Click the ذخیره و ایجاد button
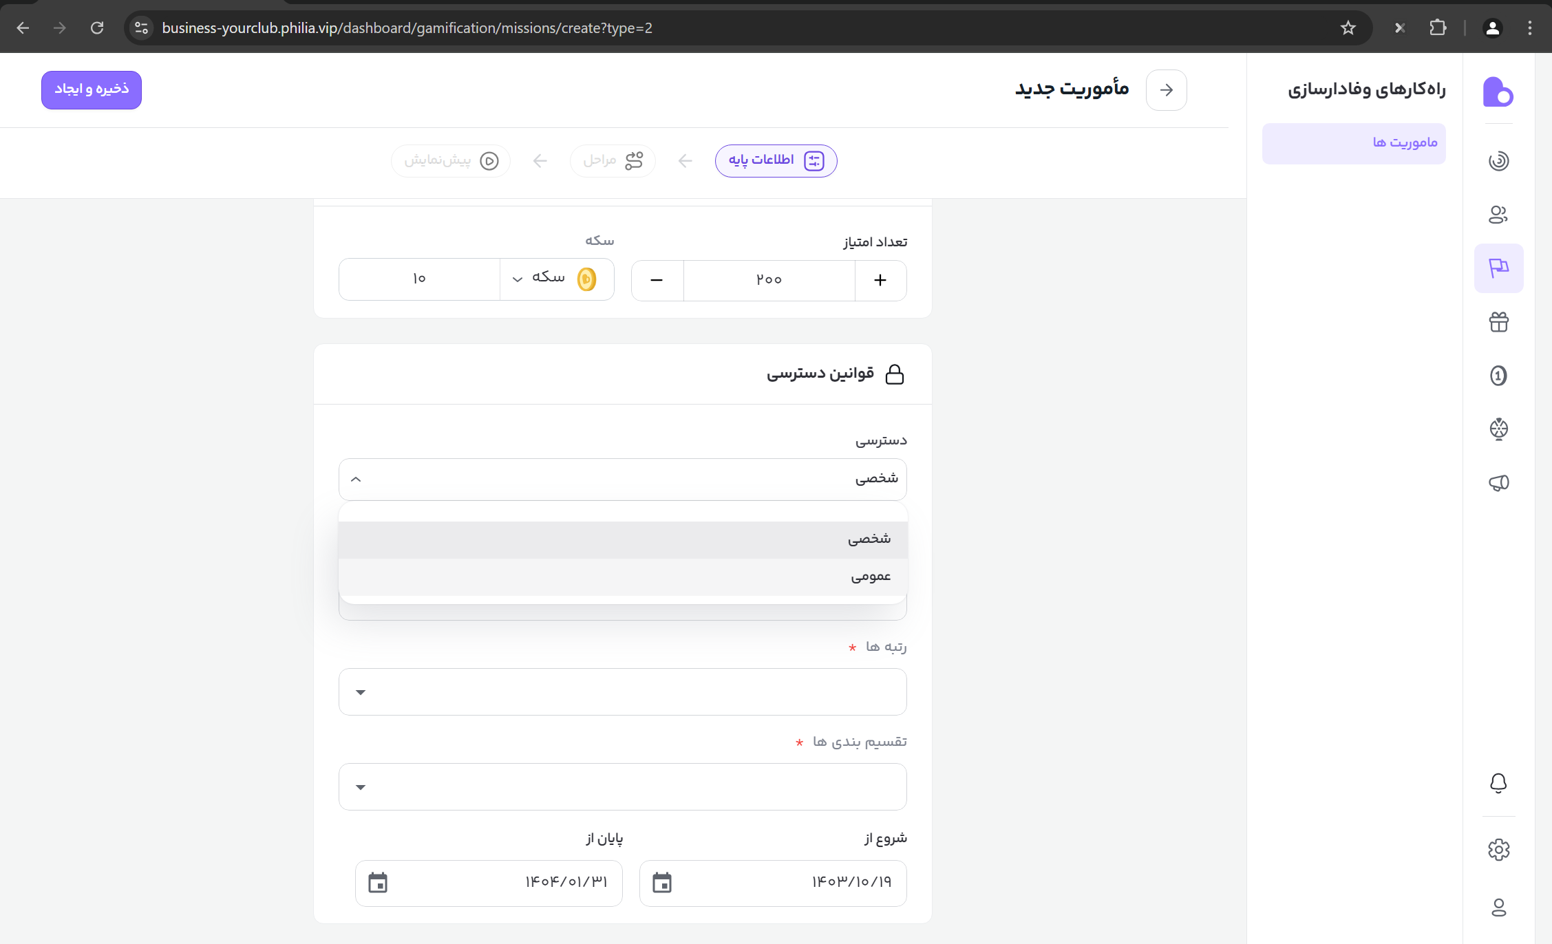 coord(92,89)
